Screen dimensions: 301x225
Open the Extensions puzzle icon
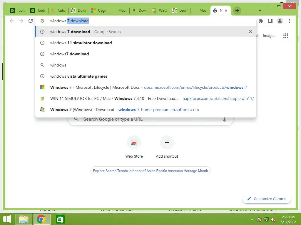[261, 21]
